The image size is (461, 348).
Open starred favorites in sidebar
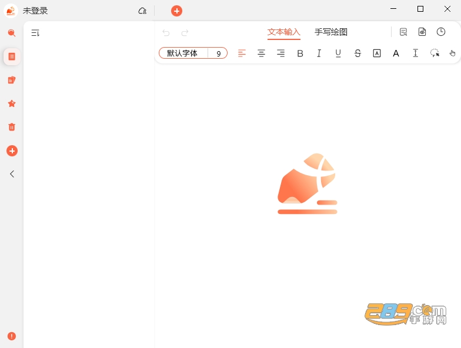(x=12, y=103)
